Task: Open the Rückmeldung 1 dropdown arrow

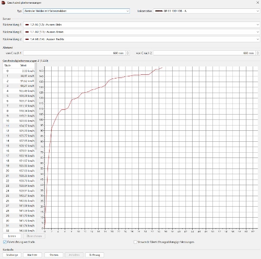Action: coord(258,25)
